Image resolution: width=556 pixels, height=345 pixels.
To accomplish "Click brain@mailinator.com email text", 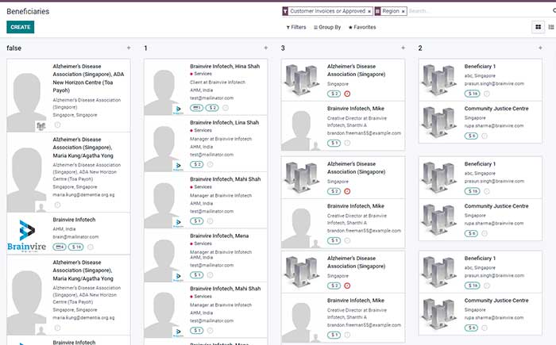I will (75, 237).
